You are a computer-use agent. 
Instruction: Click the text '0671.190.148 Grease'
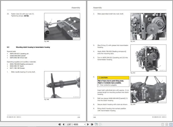17,68
